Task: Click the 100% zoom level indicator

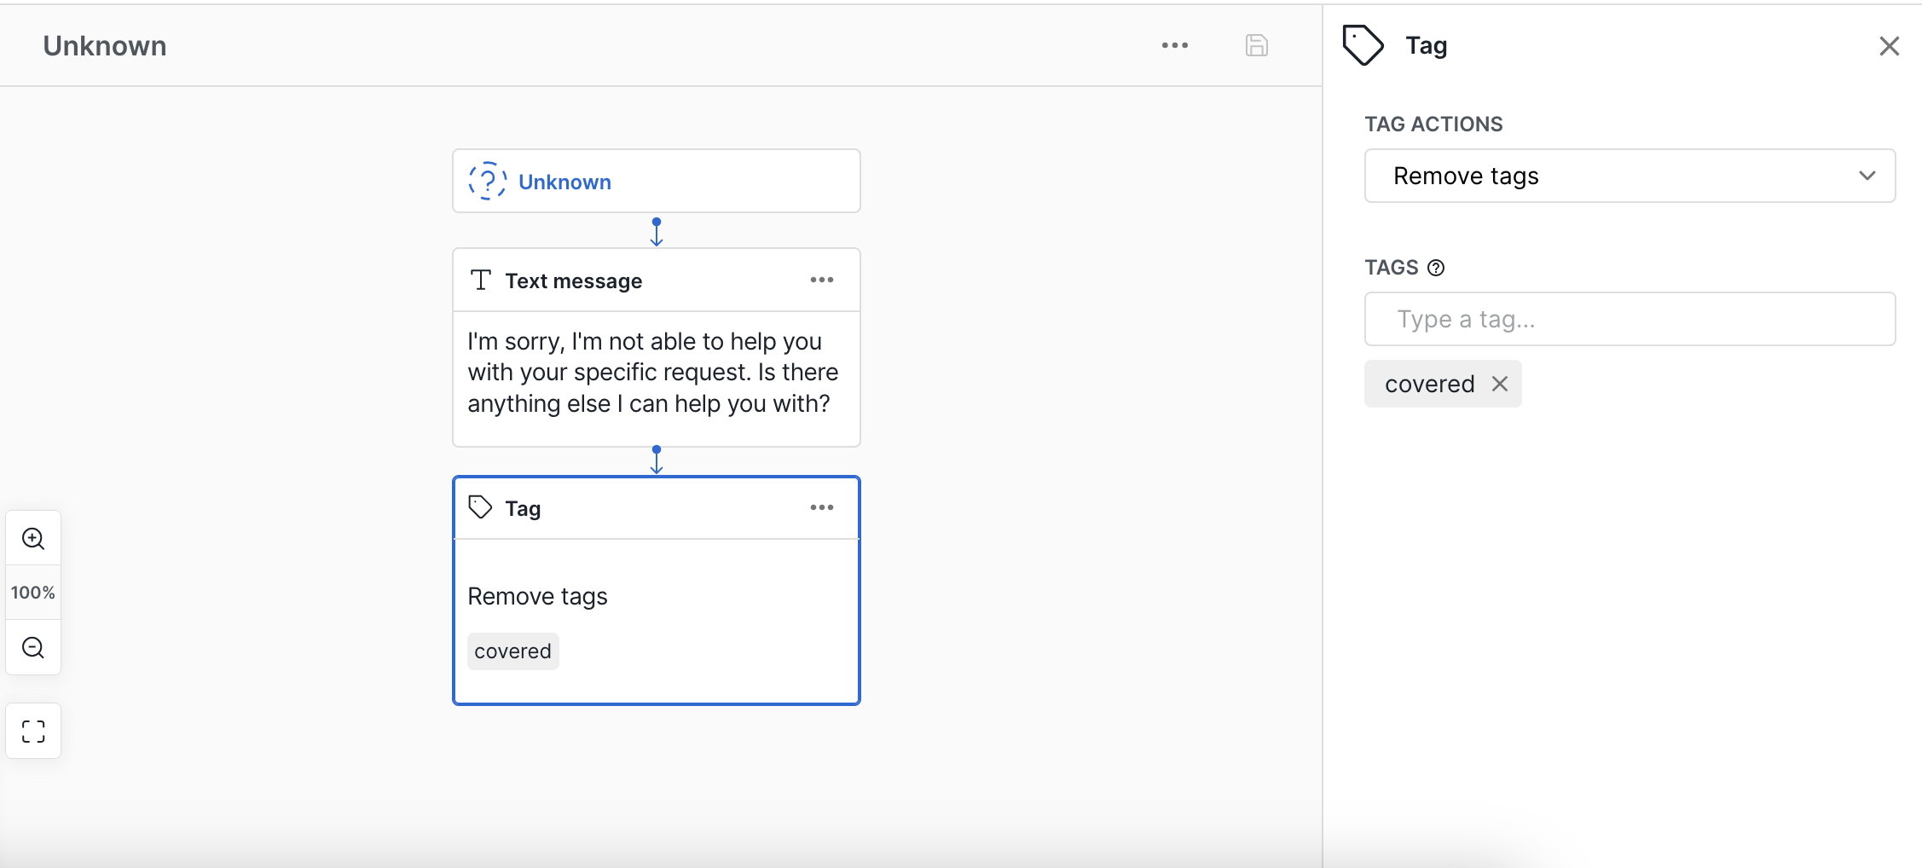Action: [33, 593]
